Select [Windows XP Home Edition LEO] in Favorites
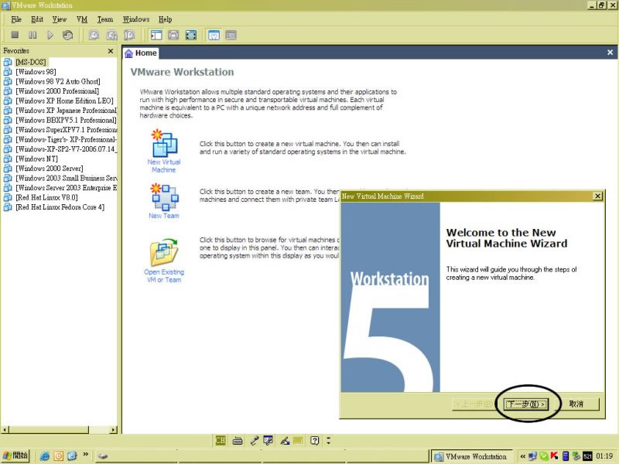Viewport: 619px width, 464px height. (x=64, y=101)
